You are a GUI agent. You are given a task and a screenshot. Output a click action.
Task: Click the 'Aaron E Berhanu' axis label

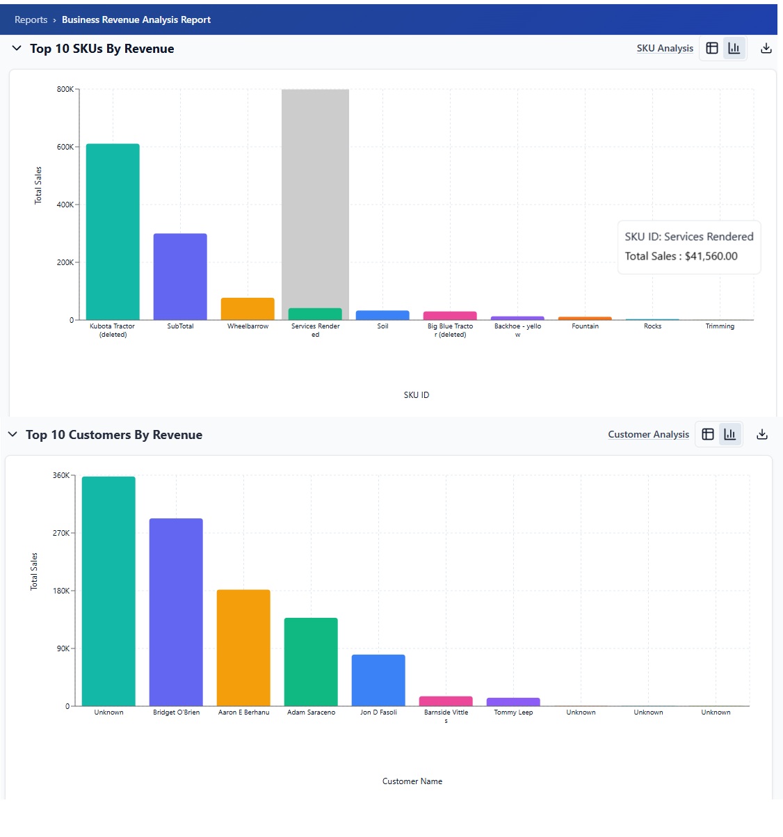click(243, 712)
